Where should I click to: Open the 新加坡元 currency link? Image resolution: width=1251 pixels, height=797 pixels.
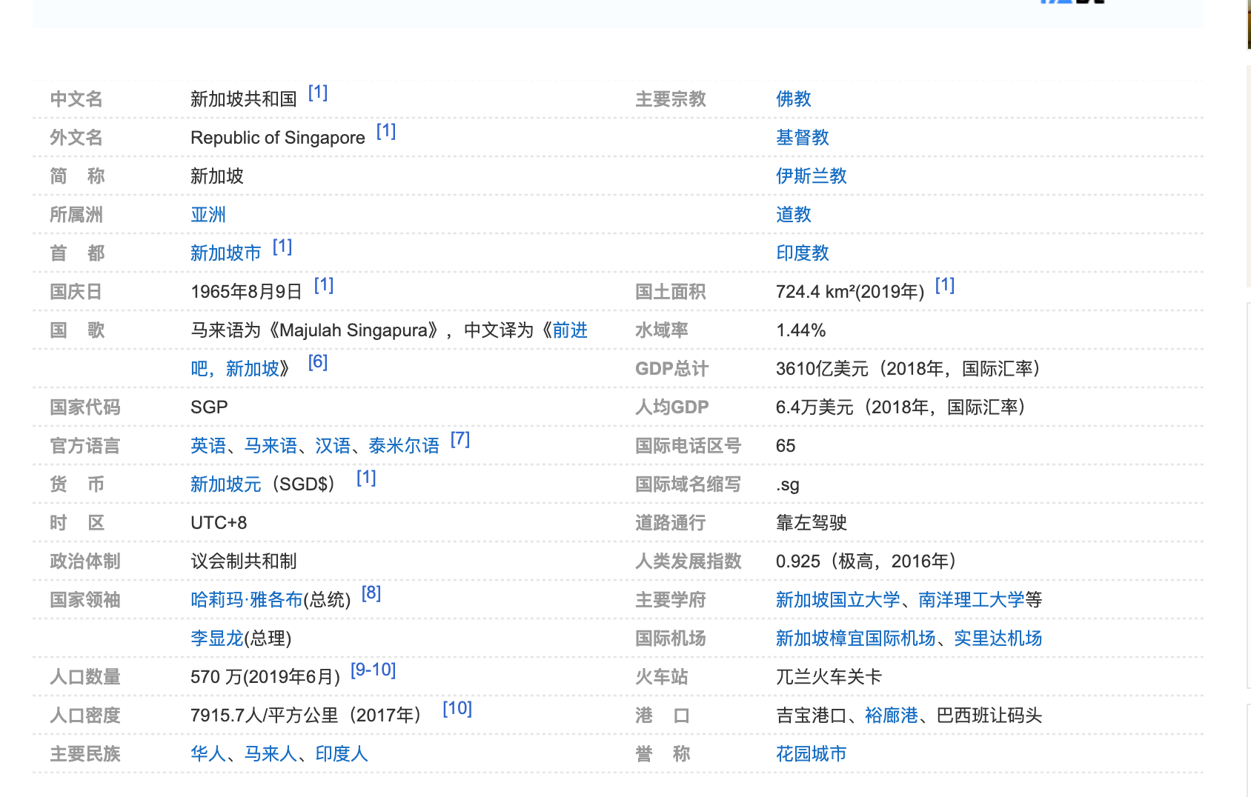click(x=225, y=484)
